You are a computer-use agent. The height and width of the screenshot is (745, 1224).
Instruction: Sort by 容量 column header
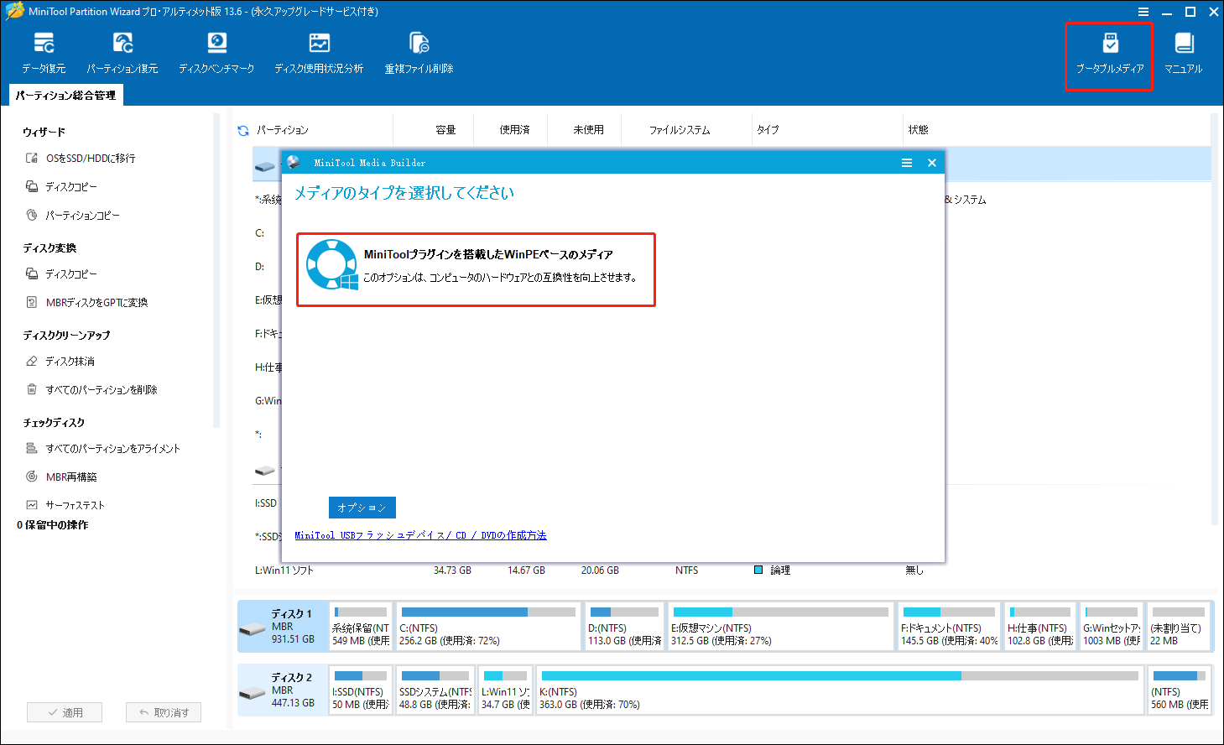pyautogui.click(x=445, y=130)
